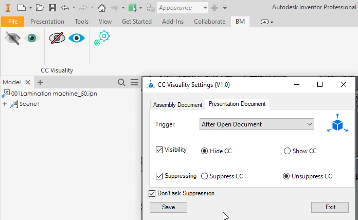The image size is (358, 220).
Task: Click the Exit button
Action: (330, 207)
